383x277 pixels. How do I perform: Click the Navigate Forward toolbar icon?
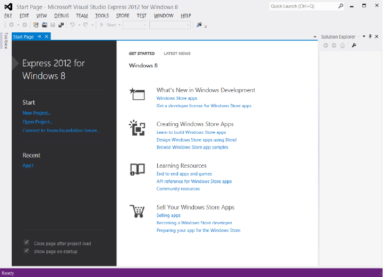click(x=24, y=24)
